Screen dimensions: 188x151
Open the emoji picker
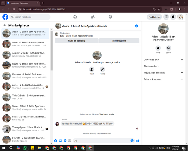[132, 141]
